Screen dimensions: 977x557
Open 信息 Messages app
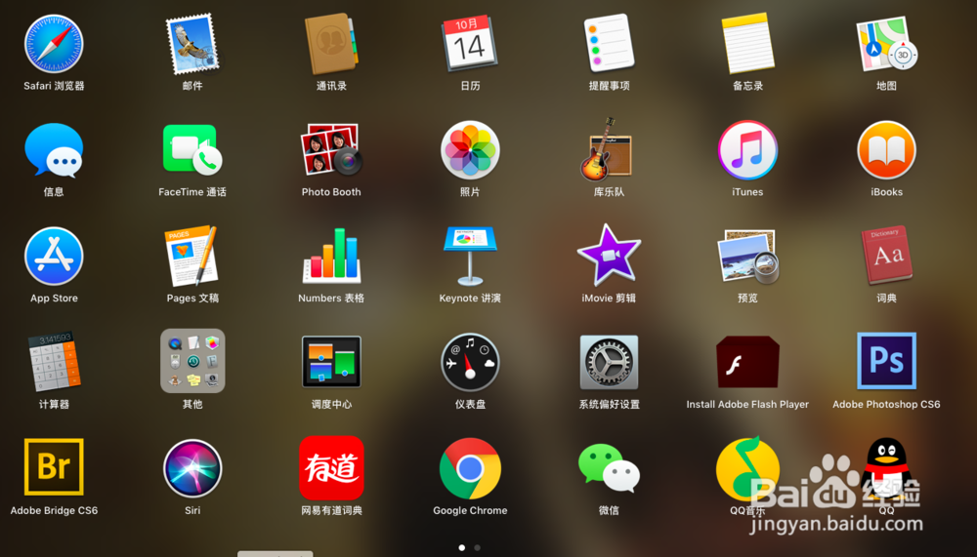coord(54,150)
